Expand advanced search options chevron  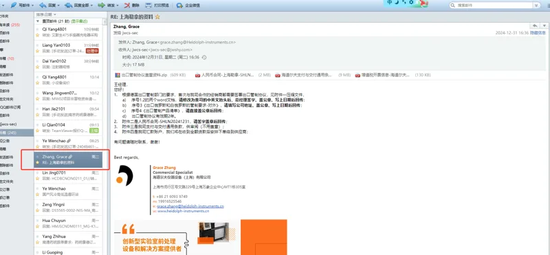[537, 5]
